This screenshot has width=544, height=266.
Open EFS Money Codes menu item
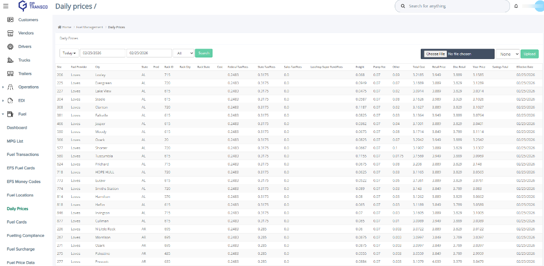point(23,181)
